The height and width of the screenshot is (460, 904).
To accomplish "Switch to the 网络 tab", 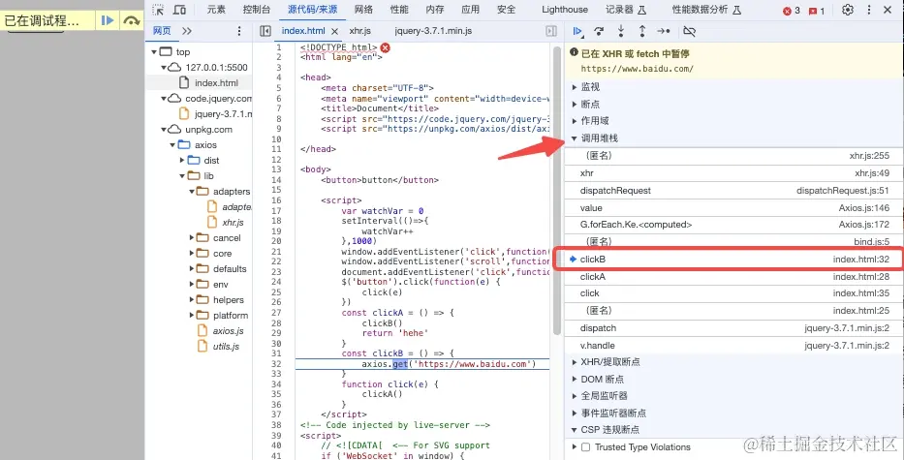I will click(363, 10).
